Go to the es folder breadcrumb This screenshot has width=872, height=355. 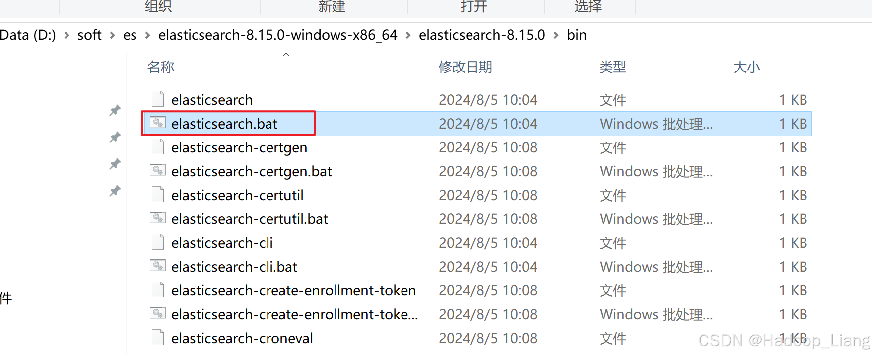(130, 35)
